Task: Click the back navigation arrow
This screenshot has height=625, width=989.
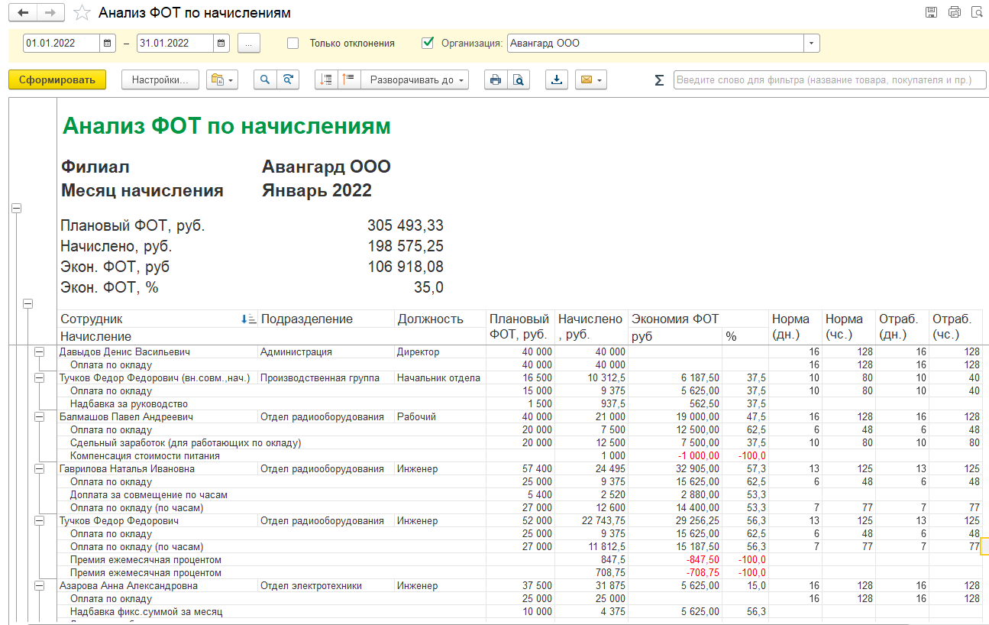Action: [23, 13]
